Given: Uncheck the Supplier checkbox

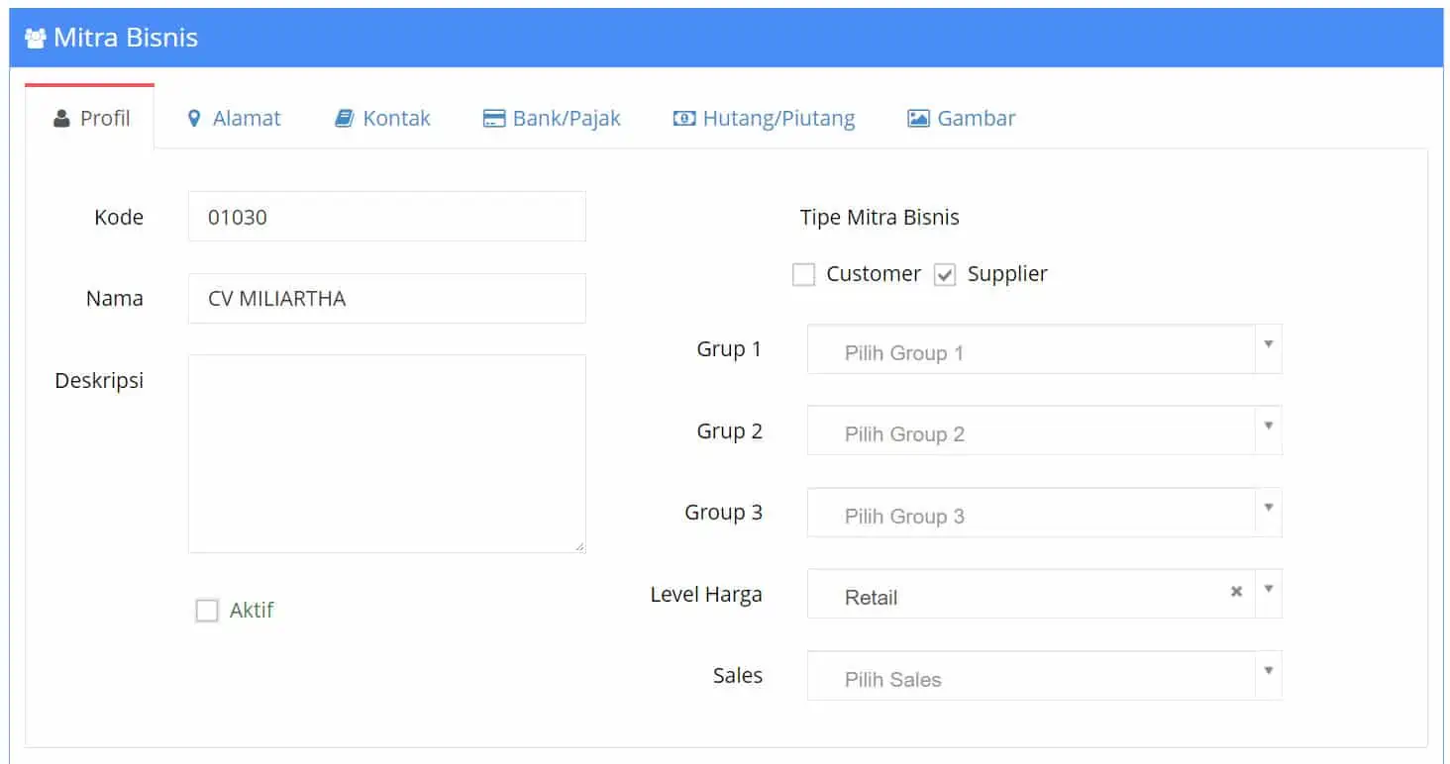Looking at the screenshot, I should point(945,275).
